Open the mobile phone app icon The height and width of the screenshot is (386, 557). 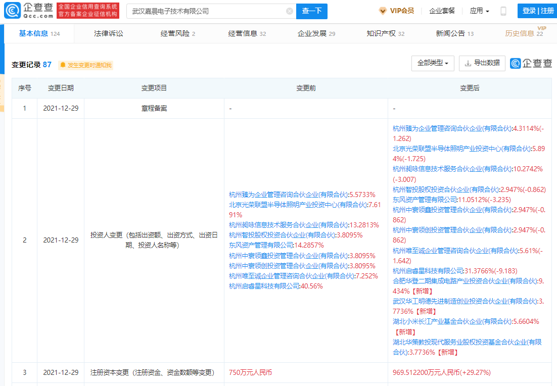tap(503, 11)
